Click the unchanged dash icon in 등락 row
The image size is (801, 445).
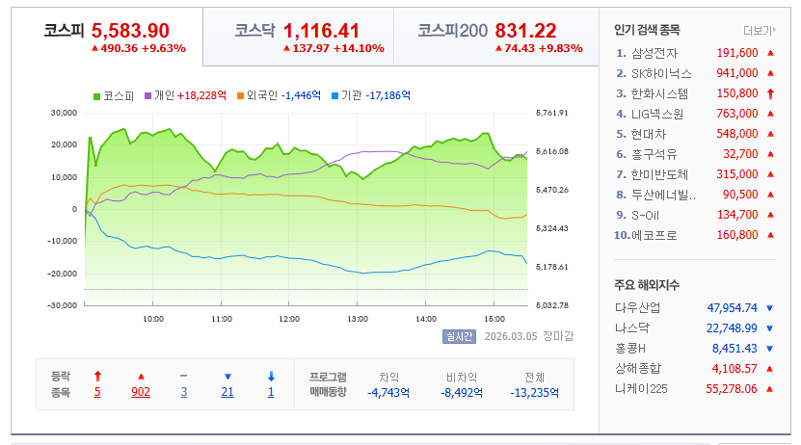[184, 376]
